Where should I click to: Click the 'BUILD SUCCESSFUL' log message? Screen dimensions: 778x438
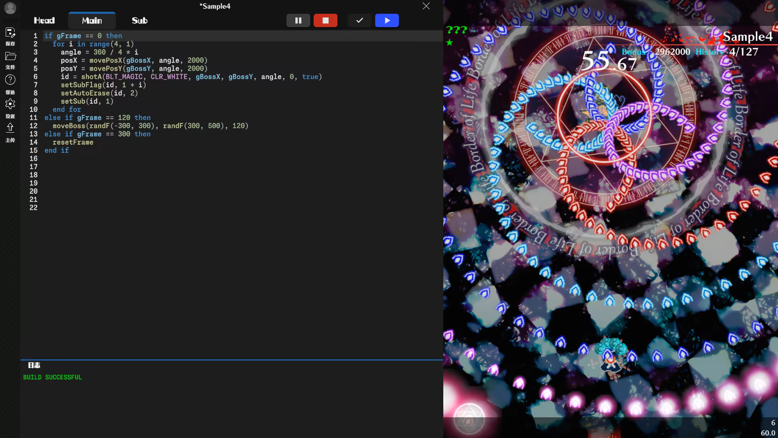(52, 377)
